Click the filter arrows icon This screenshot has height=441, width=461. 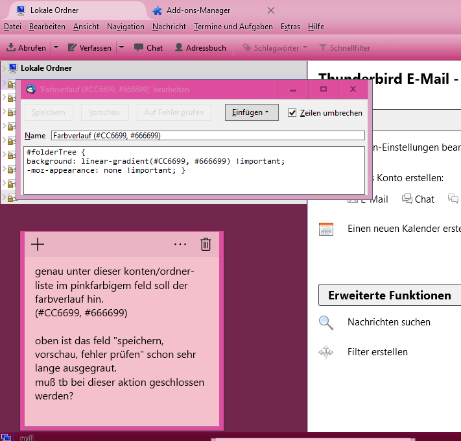click(326, 352)
